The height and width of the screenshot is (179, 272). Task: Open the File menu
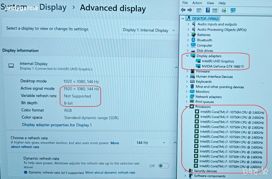185,3
